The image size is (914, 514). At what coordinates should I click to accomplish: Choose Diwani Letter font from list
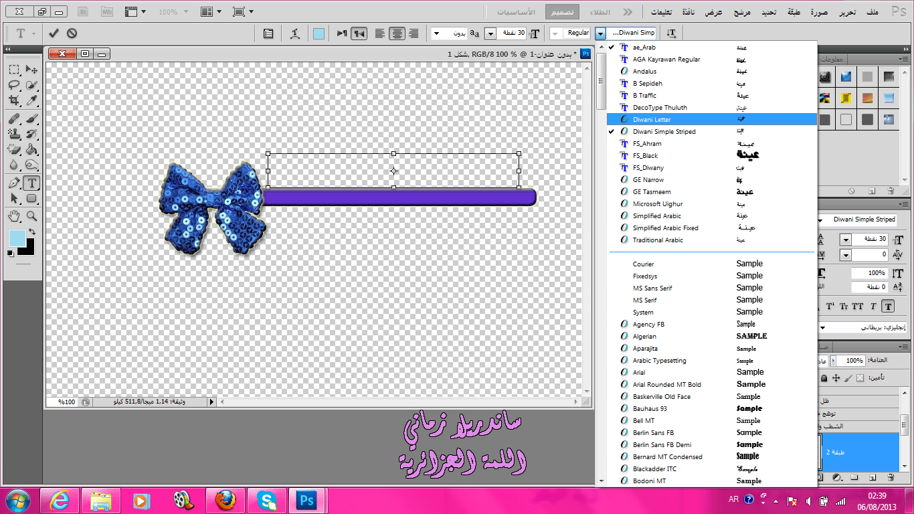[712, 119]
